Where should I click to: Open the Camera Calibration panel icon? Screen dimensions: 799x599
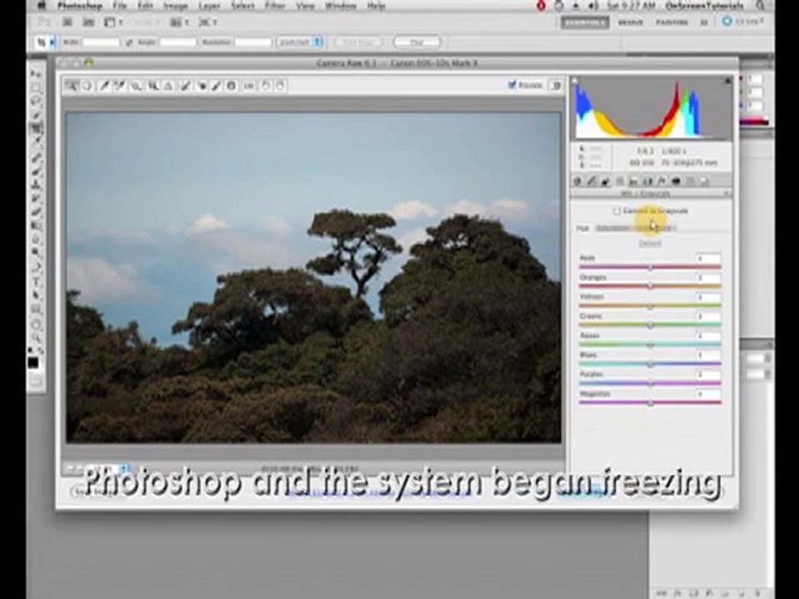(676, 181)
